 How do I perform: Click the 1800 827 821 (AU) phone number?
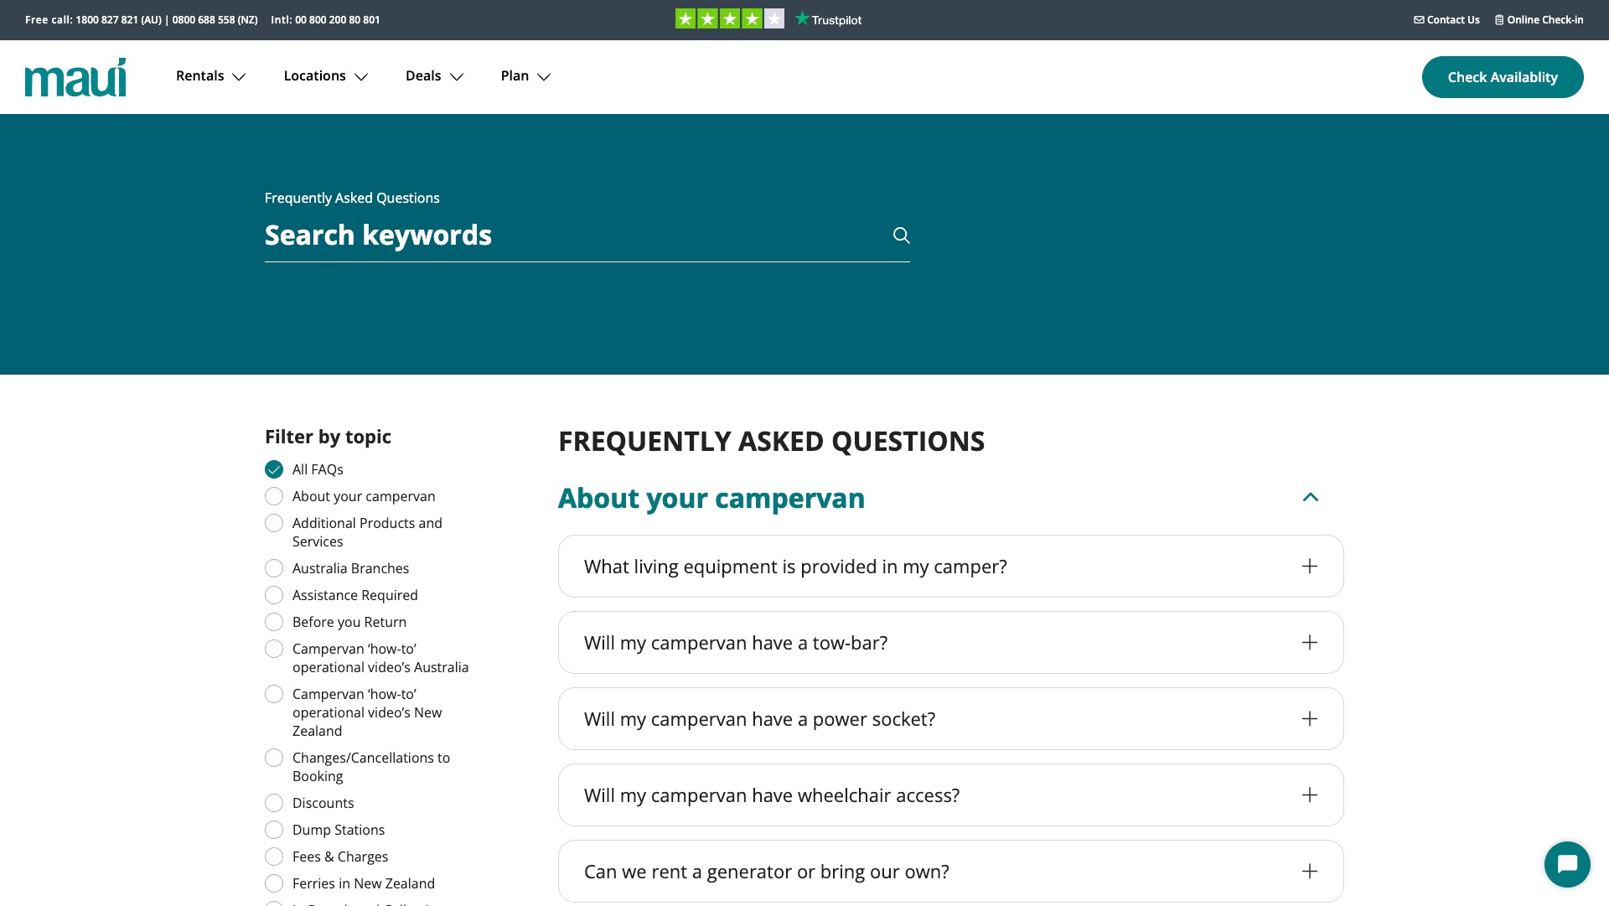tap(118, 20)
